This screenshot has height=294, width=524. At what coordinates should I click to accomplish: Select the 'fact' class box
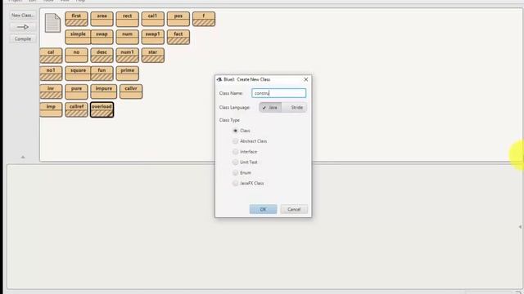click(x=178, y=37)
